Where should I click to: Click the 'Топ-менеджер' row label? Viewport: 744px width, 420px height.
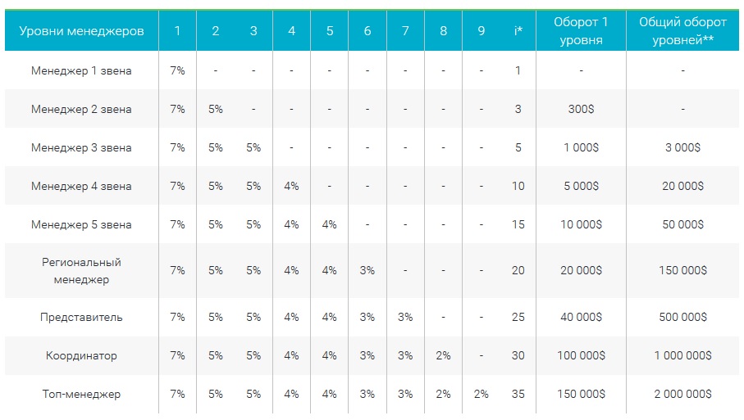tap(81, 394)
